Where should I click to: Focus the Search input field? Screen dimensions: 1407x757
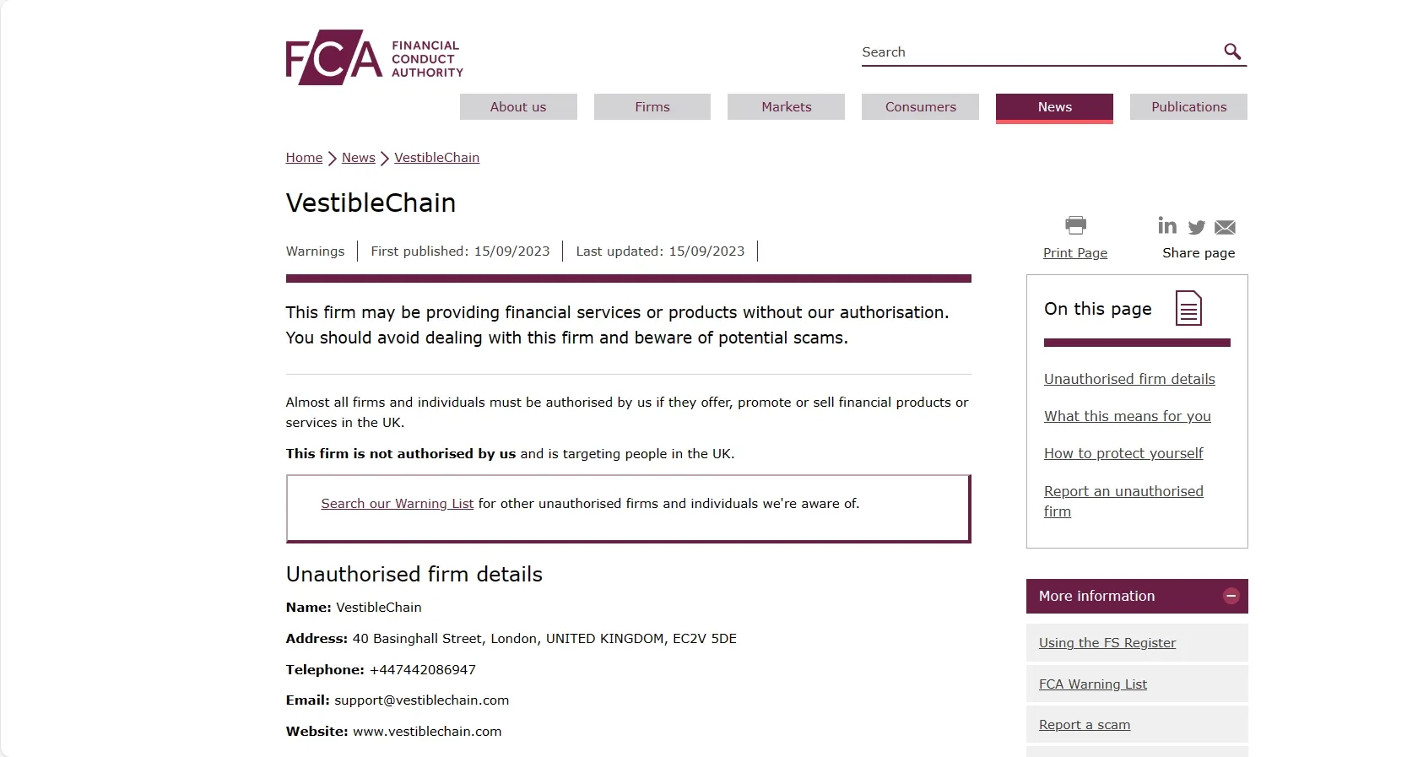pos(1040,52)
